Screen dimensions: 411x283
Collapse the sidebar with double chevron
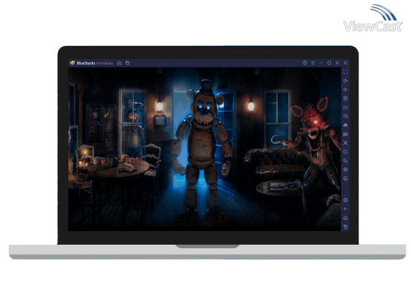point(345,63)
